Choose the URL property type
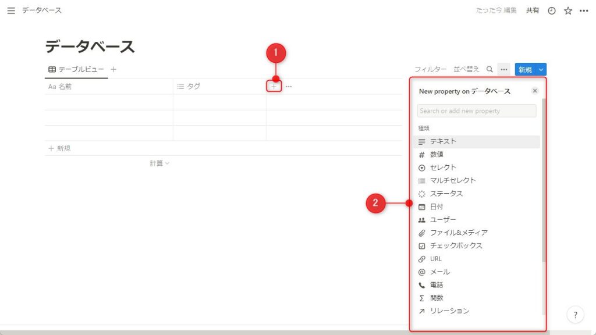This screenshot has height=335, width=596. click(x=477, y=259)
